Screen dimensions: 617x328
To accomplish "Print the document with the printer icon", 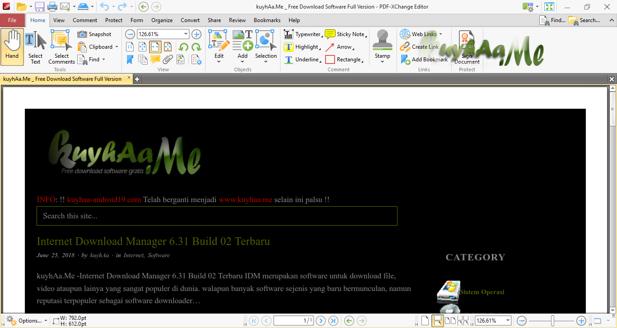I will click(52, 7).
